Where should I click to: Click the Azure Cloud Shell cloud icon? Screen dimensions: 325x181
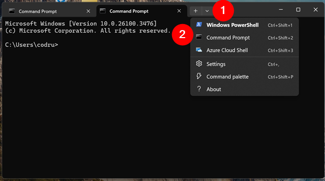pyautogui.click(x=199, y=50)
